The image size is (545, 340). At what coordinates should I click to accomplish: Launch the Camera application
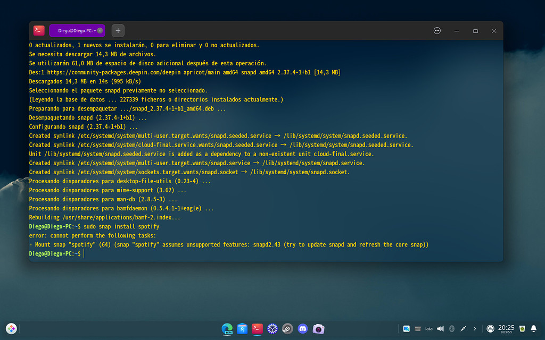pyautogui.click(x=317, y=328)
